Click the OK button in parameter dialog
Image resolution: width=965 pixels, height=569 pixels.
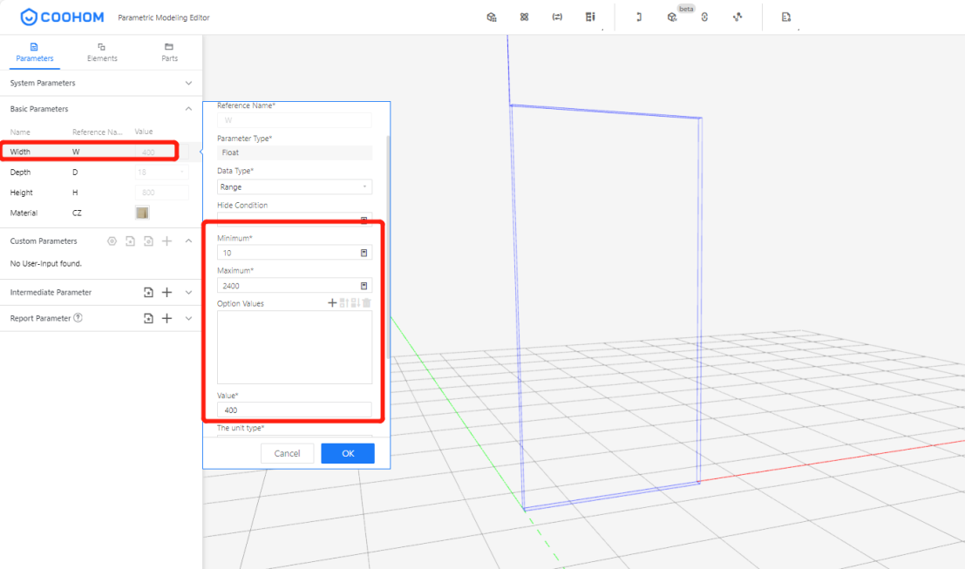(x=348, y=453)
